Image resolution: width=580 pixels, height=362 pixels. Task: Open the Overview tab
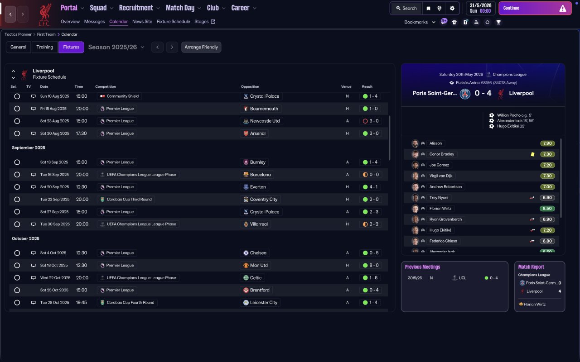tap(70, 22)
